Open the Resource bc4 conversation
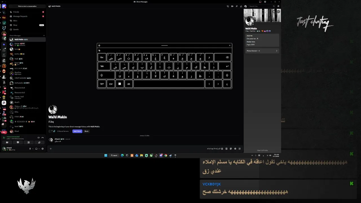Viewport: 361px width, 203px height. pyautogui.click(x=27, y=88)
